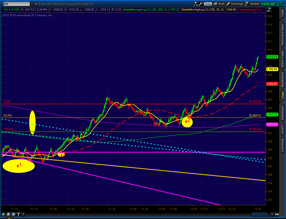This screenshot has height=219, width=286.
Task: Click the horizontal scrollbar thumb
Action: [x=260, y=215]
